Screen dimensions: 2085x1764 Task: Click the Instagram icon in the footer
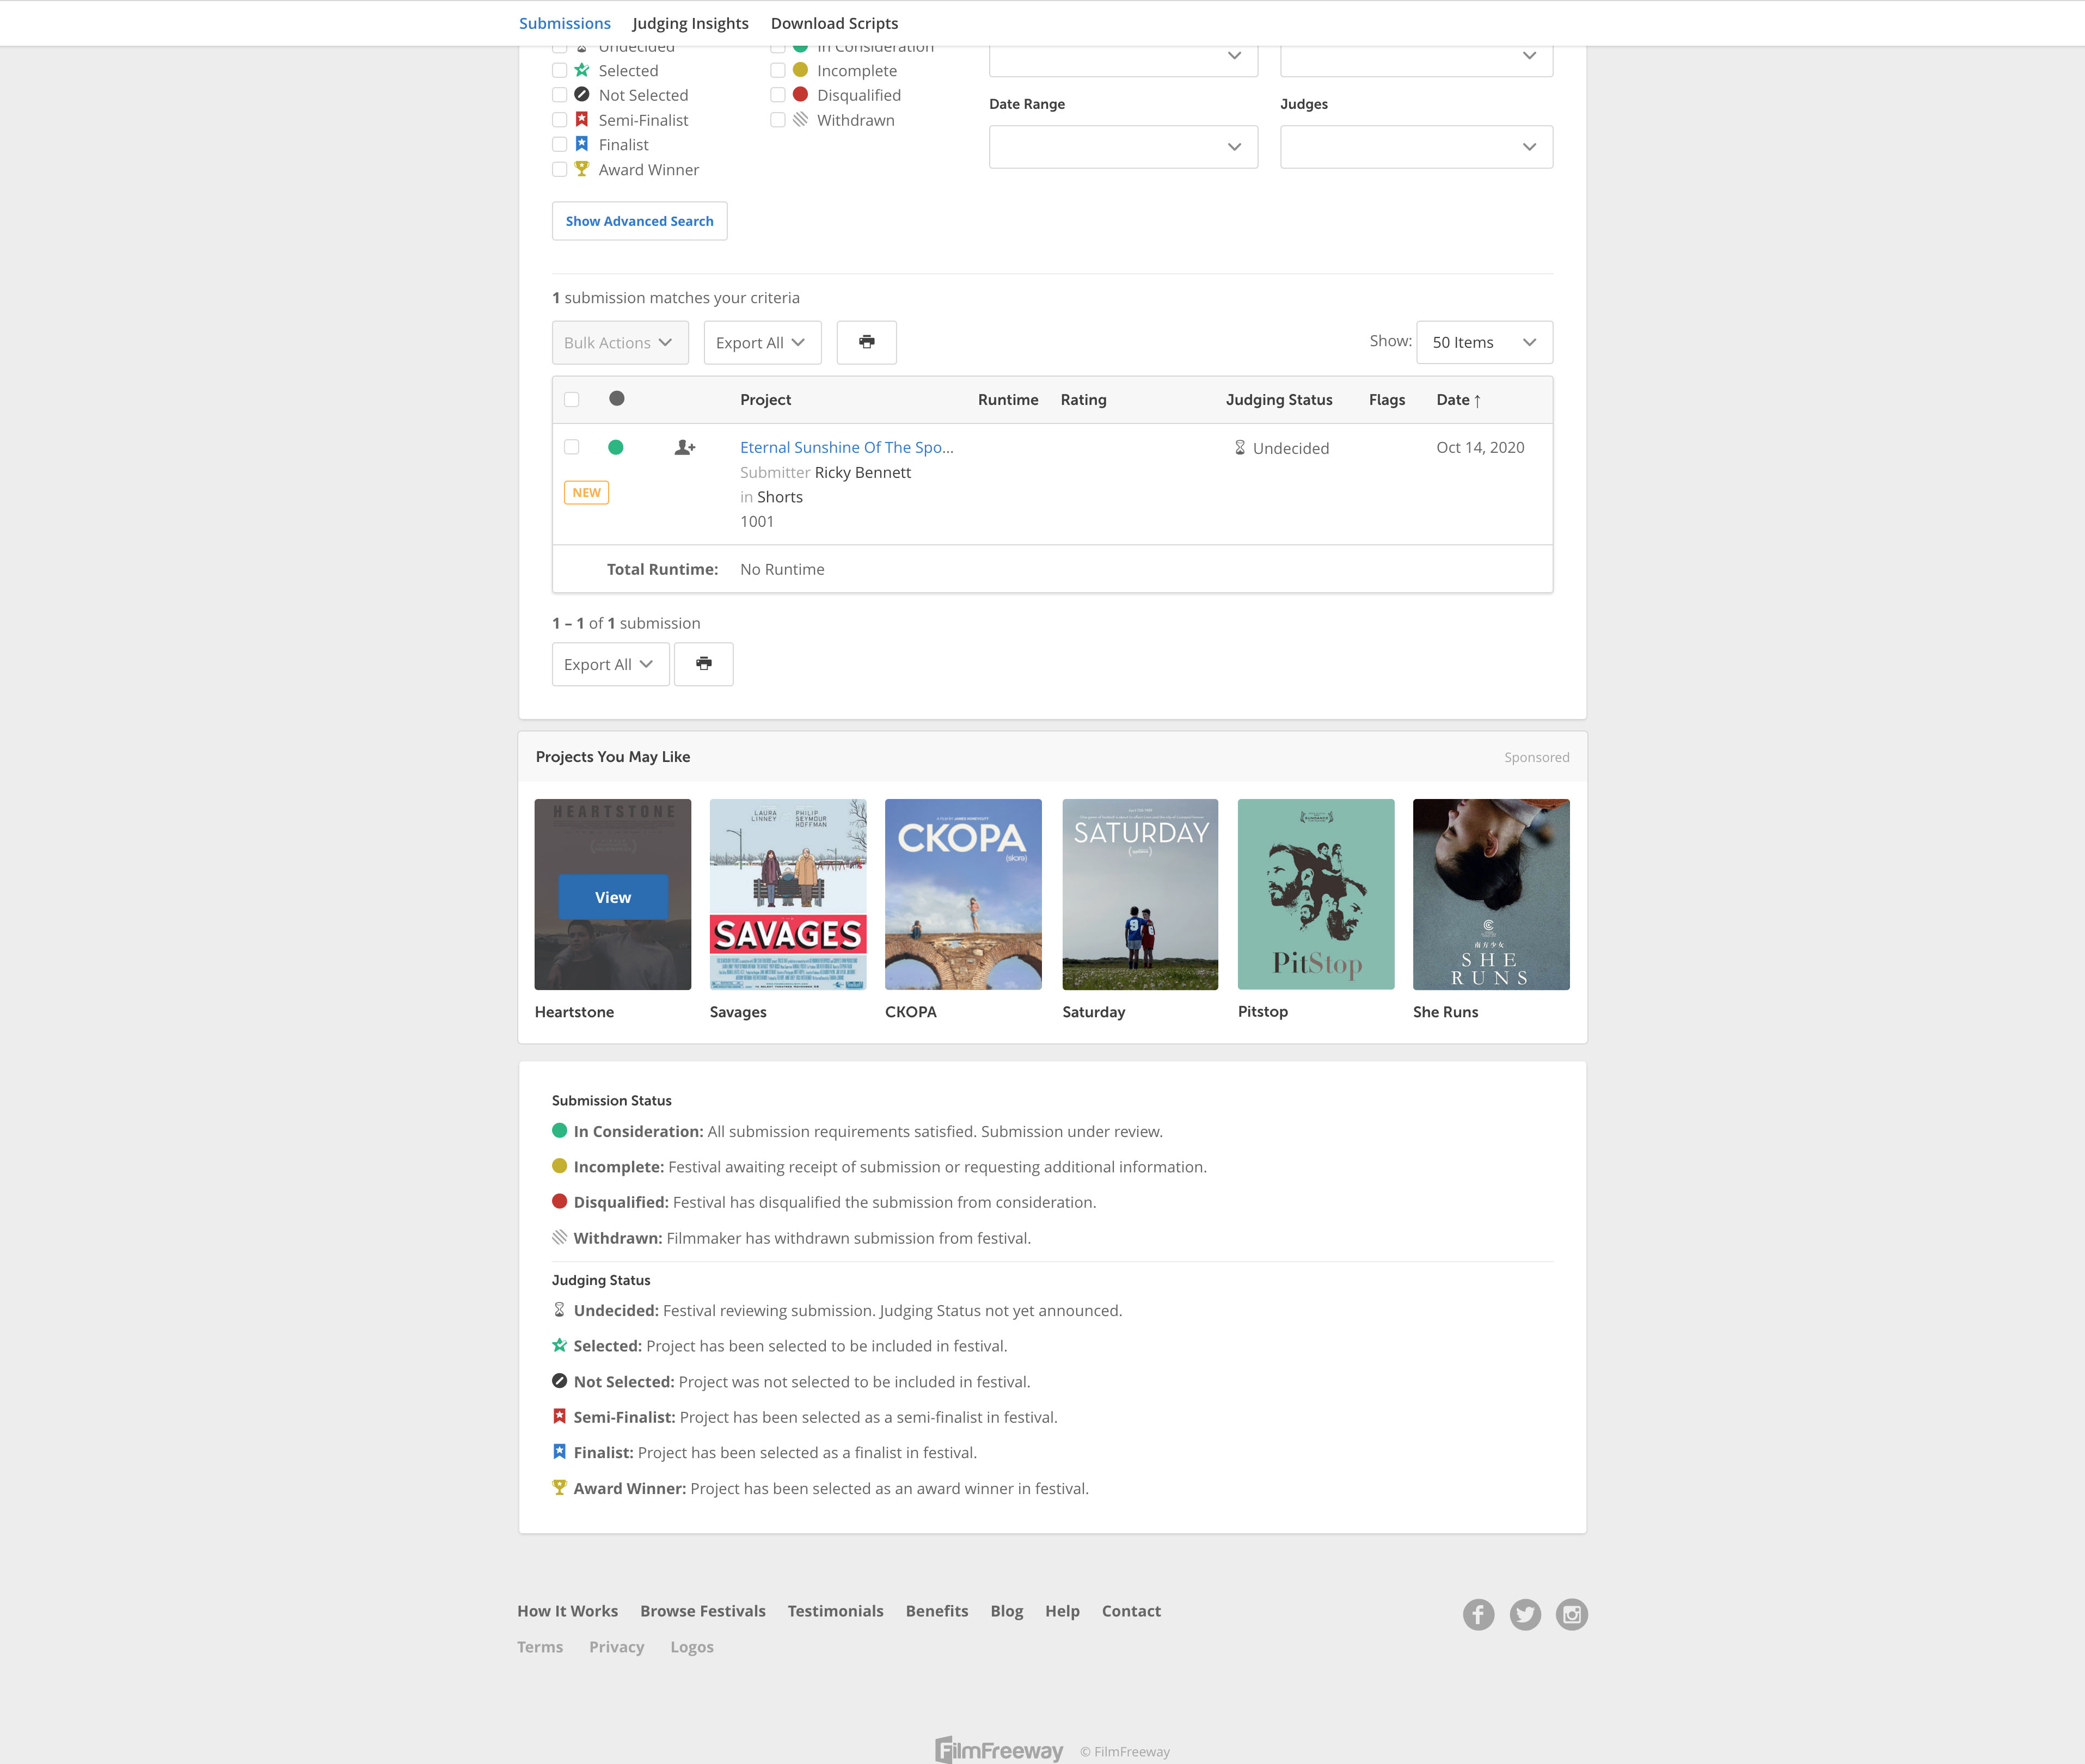(1571, 1614)
